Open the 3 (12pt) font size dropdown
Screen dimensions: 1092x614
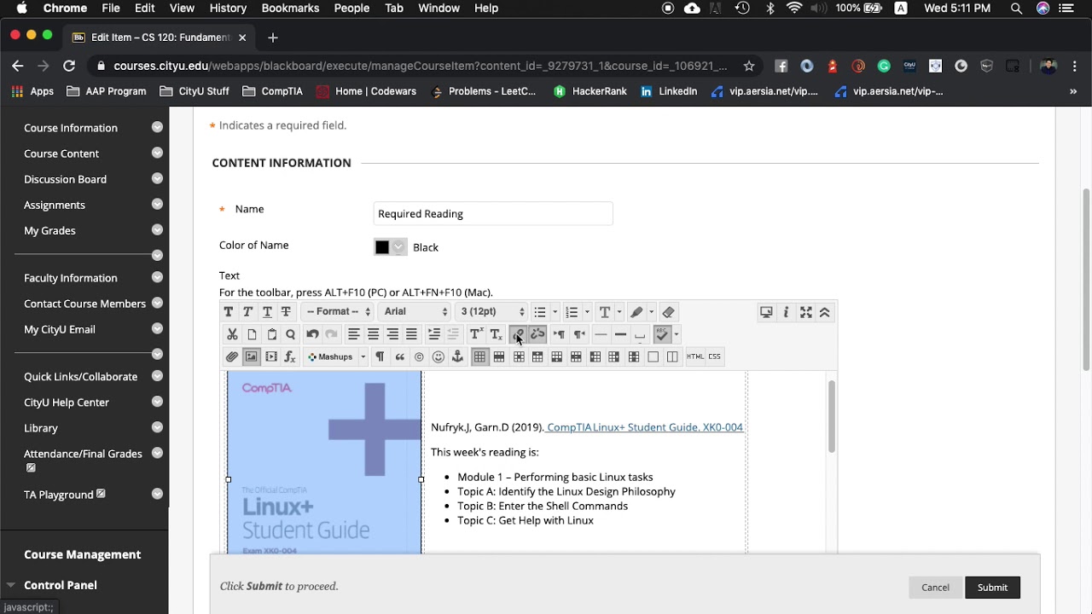491,312
